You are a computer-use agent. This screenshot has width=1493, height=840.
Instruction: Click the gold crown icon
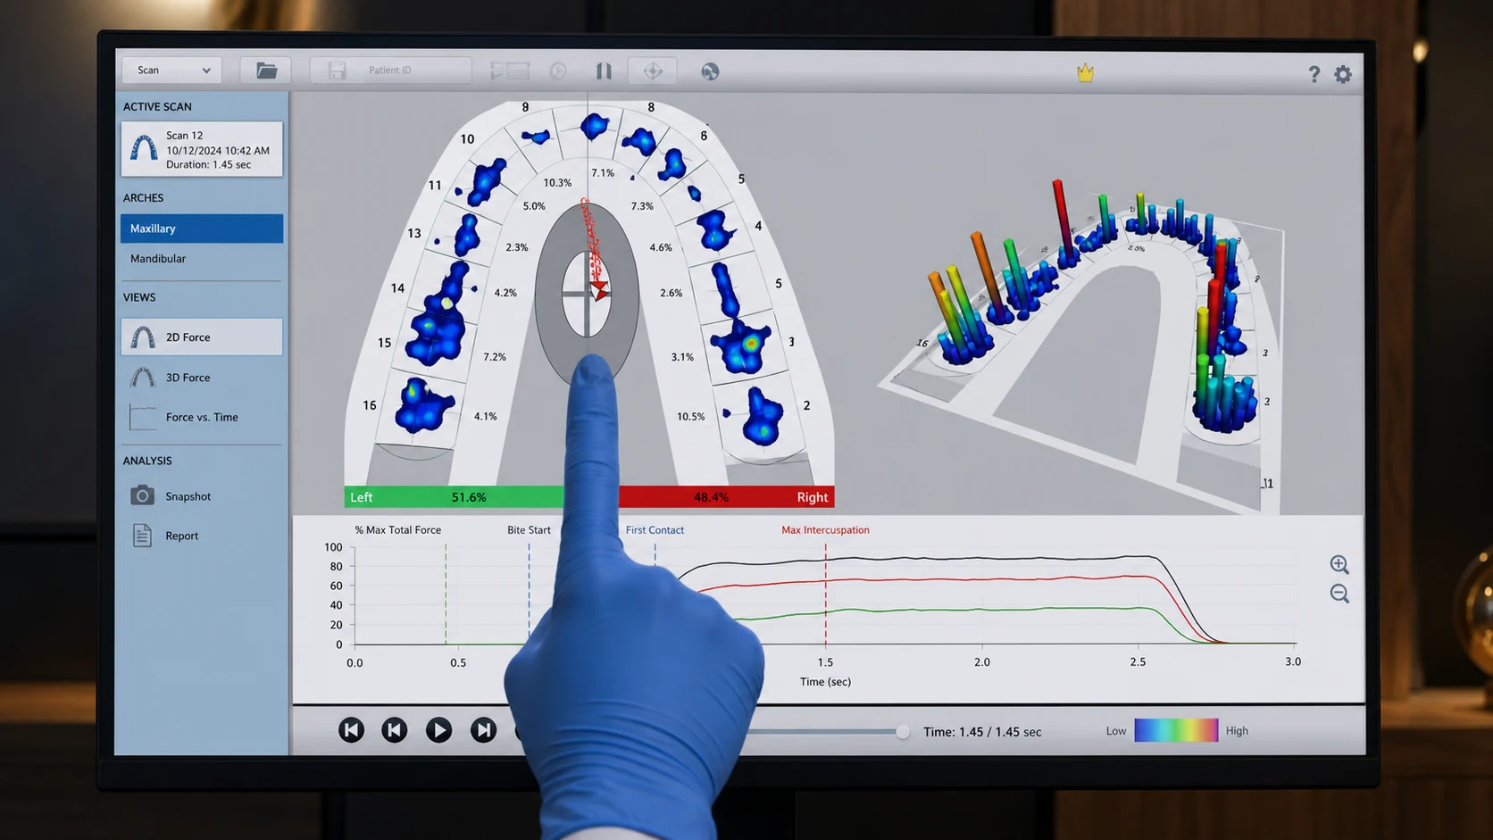point(1085,72)
